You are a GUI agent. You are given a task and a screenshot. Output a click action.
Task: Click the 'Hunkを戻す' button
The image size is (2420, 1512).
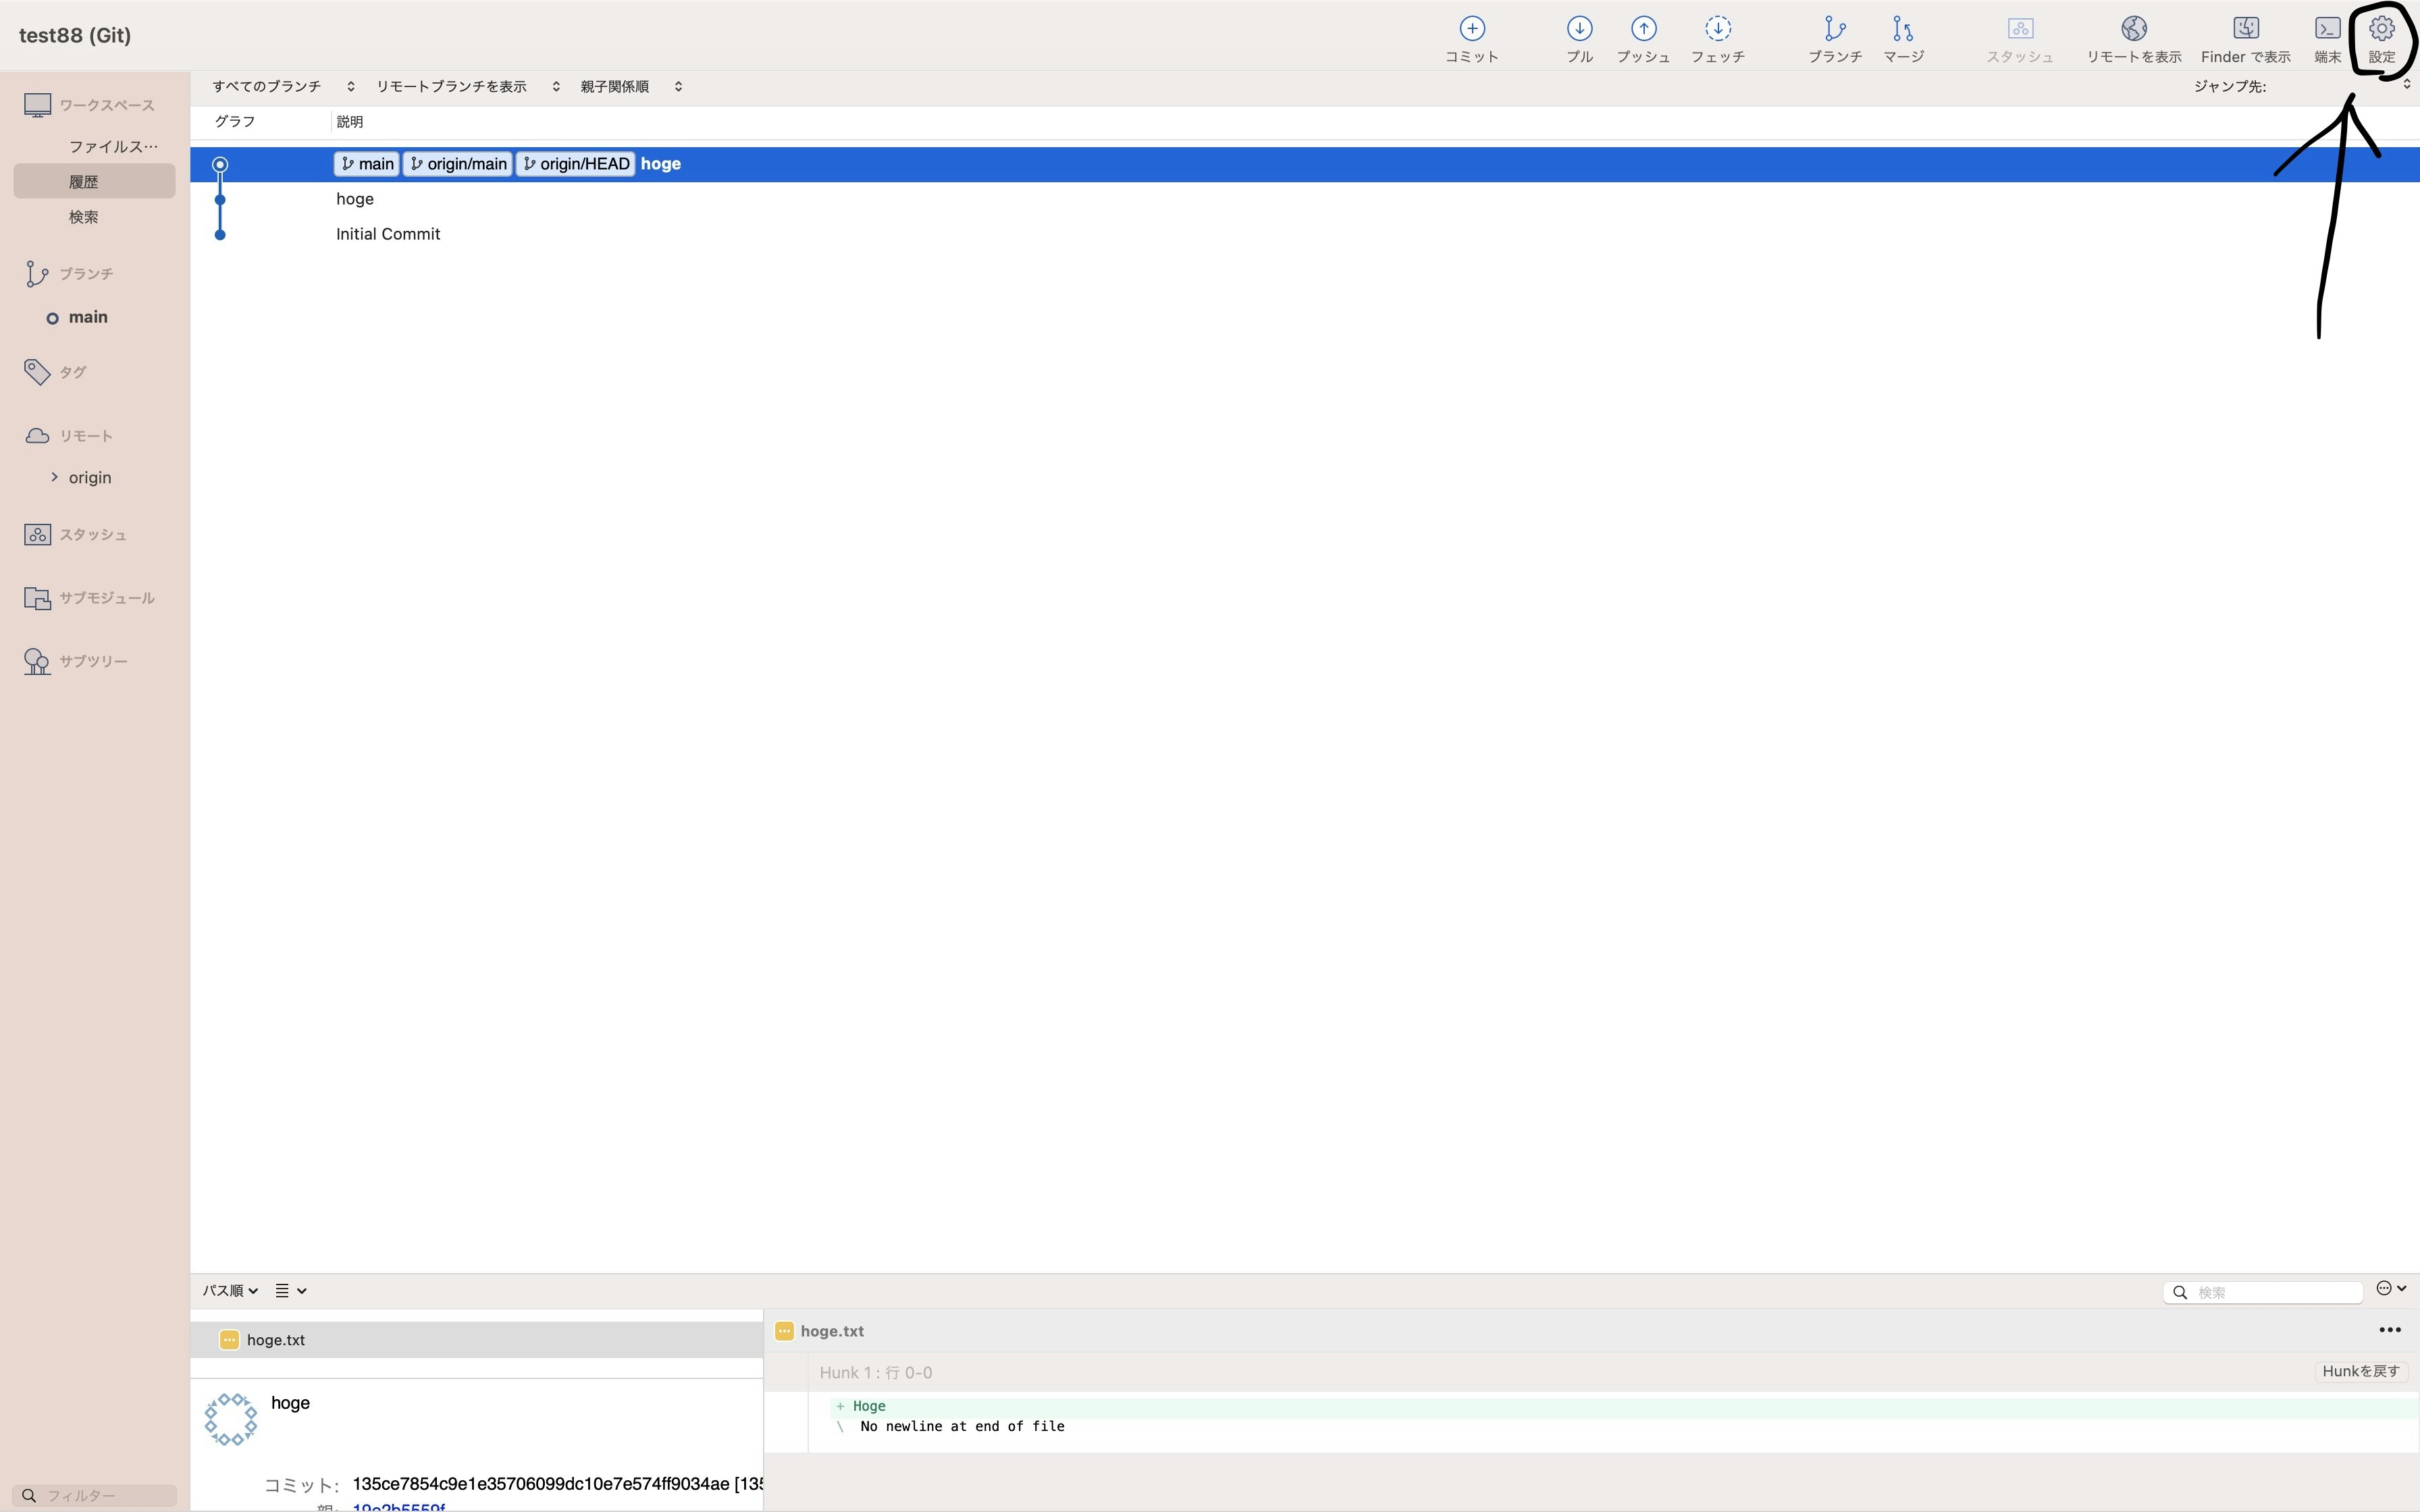point(2360,1371)
